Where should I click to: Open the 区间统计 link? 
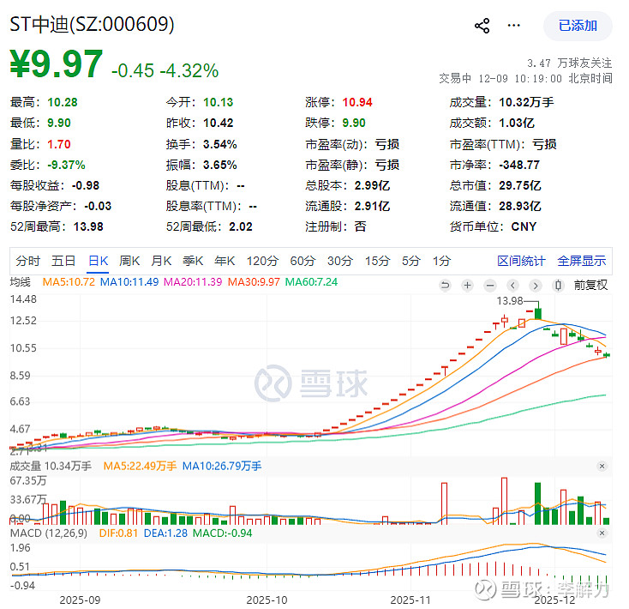click(521, 261)
